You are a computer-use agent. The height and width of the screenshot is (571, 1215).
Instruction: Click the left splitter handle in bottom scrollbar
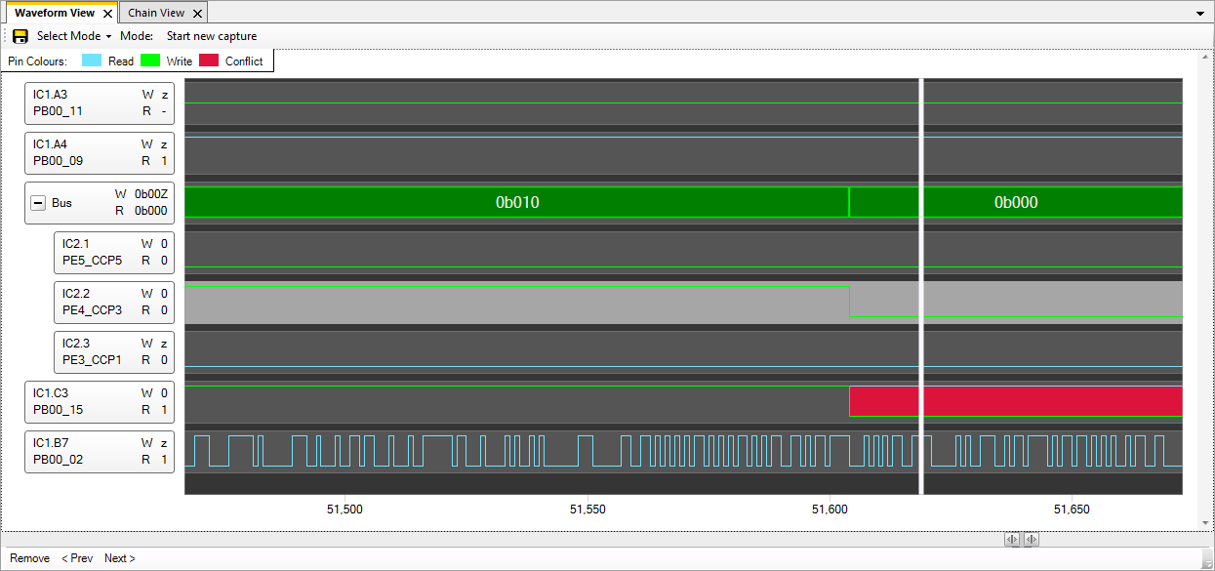(x=1012, y=540)
